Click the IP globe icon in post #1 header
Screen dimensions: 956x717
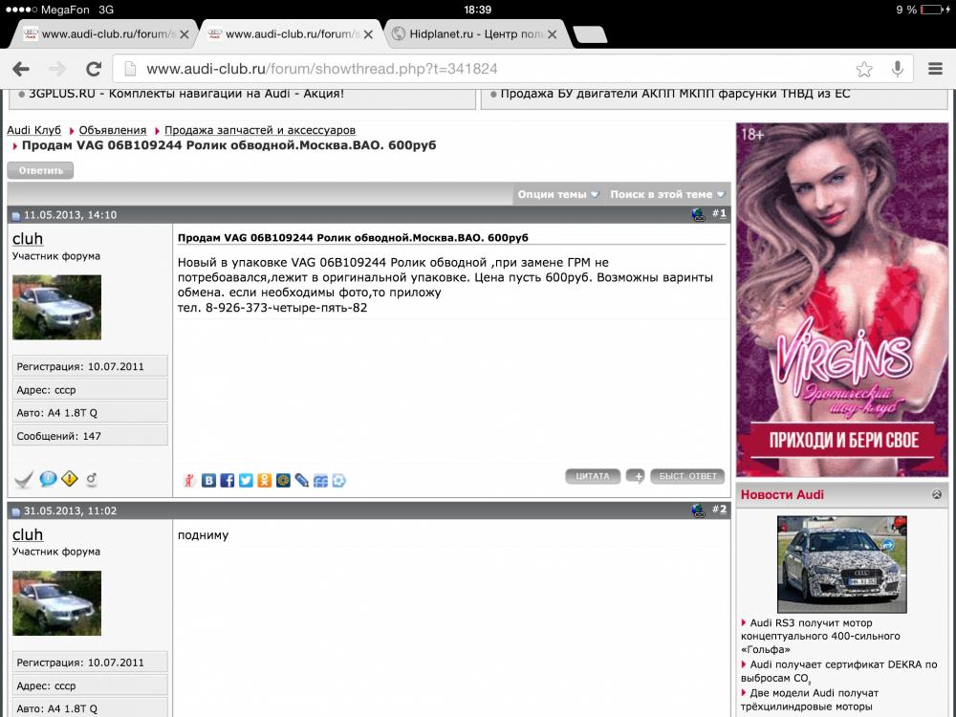(x=698, y=214)
